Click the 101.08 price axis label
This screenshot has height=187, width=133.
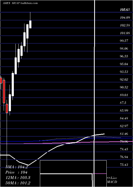[125, 33]
